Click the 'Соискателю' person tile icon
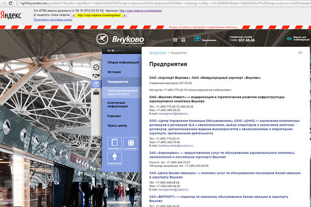This screenshot has height=207, width=311. pos(115,158)
